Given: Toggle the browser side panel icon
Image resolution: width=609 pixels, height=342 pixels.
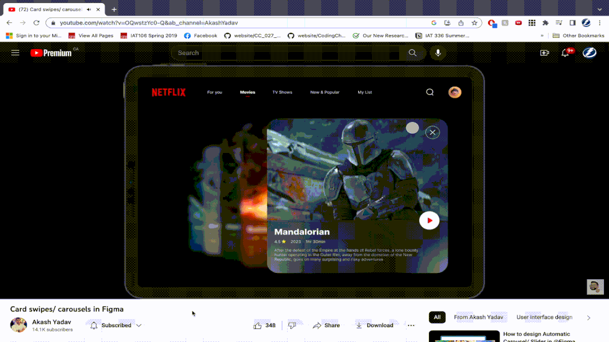Looking at the screenshot, I should click(x=572, y=23).
